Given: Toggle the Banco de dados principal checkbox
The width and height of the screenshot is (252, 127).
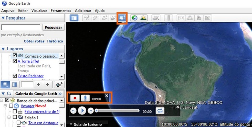Looking at the screenshot, I should click(7, 100).
